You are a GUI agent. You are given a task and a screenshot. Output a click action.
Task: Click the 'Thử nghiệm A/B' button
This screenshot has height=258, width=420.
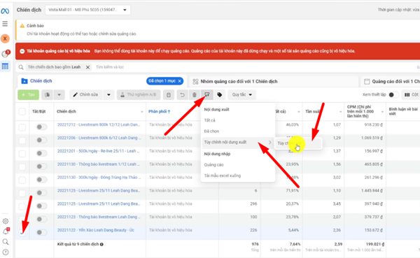tap(139, 95)
